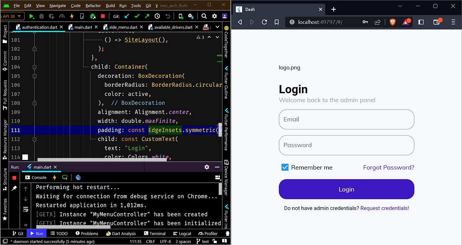
Task: Click the Password input field
Action: 346,145
